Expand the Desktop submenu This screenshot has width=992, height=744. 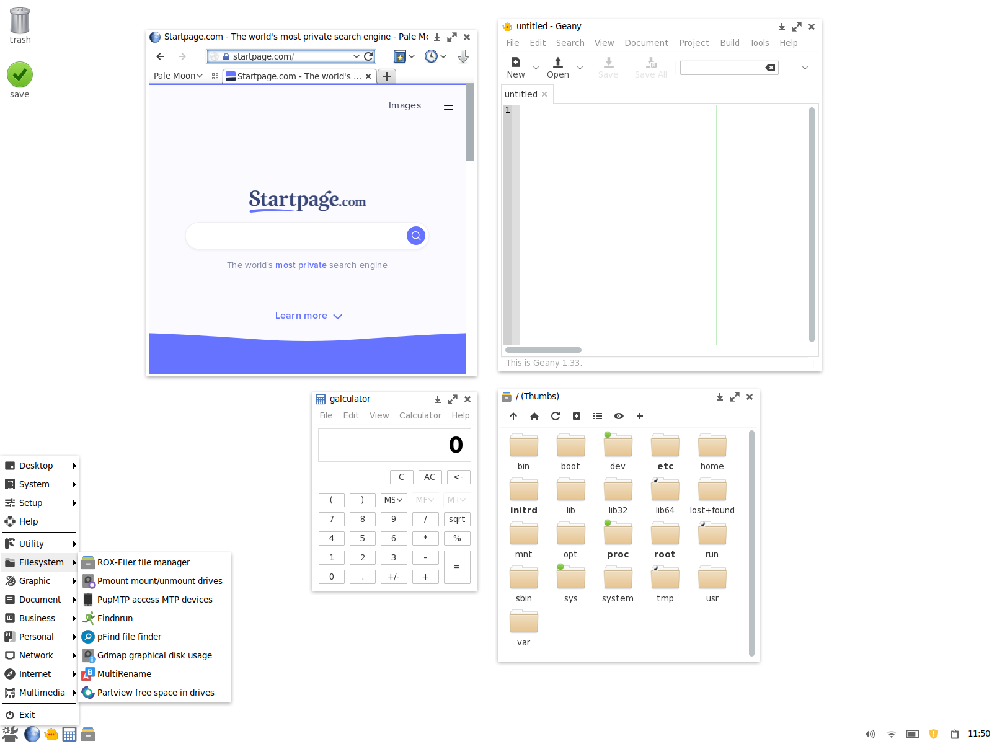point(40,466)
